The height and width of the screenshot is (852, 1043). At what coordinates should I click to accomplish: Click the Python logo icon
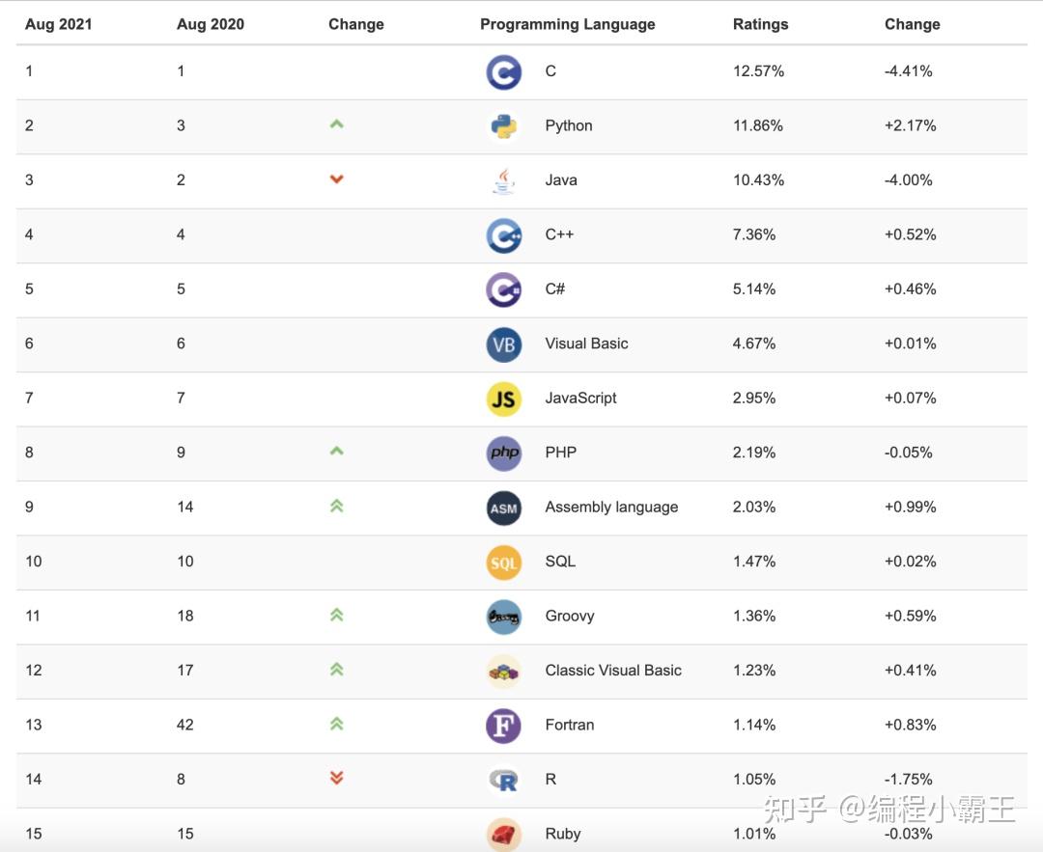[x=503, y=126]
